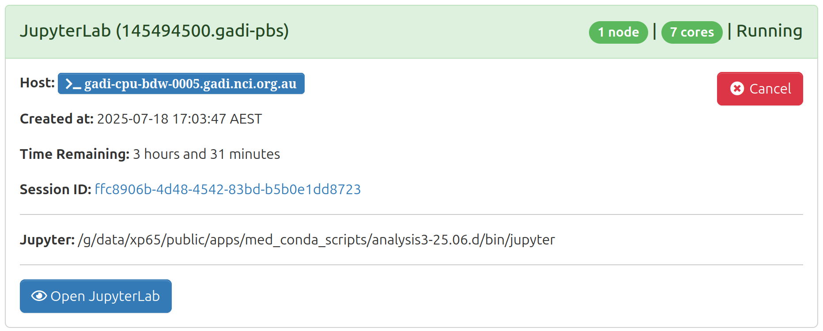The height and width of the screenshot is (331, 823).
Task: Click the Time Remaining label
Action: [75, 154]
